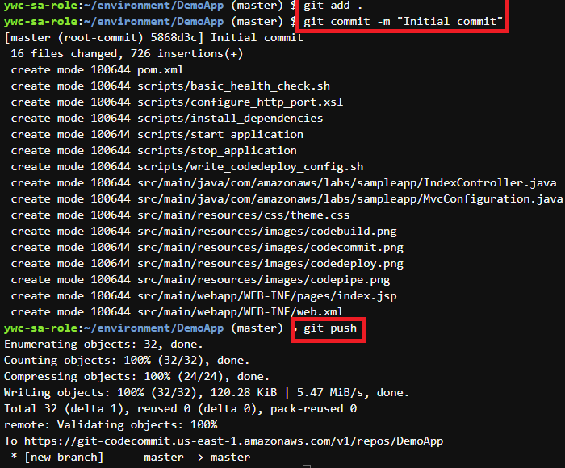Click the 'Counting objects: 100% (32/32)' line
The image size is (565, 468).
[x=127, y=361]
